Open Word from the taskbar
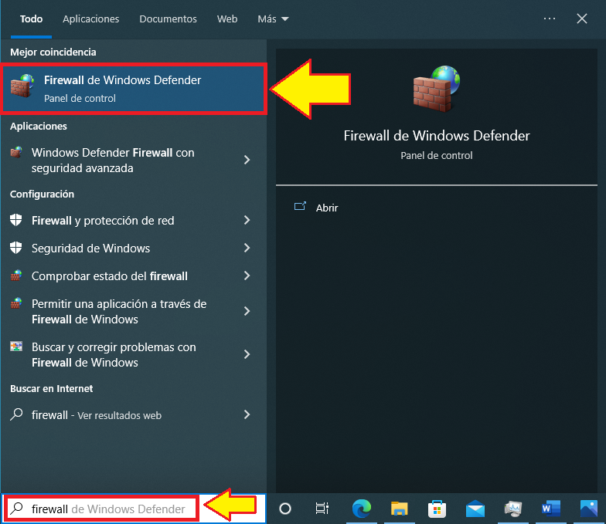Image resolution: width=606 pixels, height=524 pixels. point(551,509)
